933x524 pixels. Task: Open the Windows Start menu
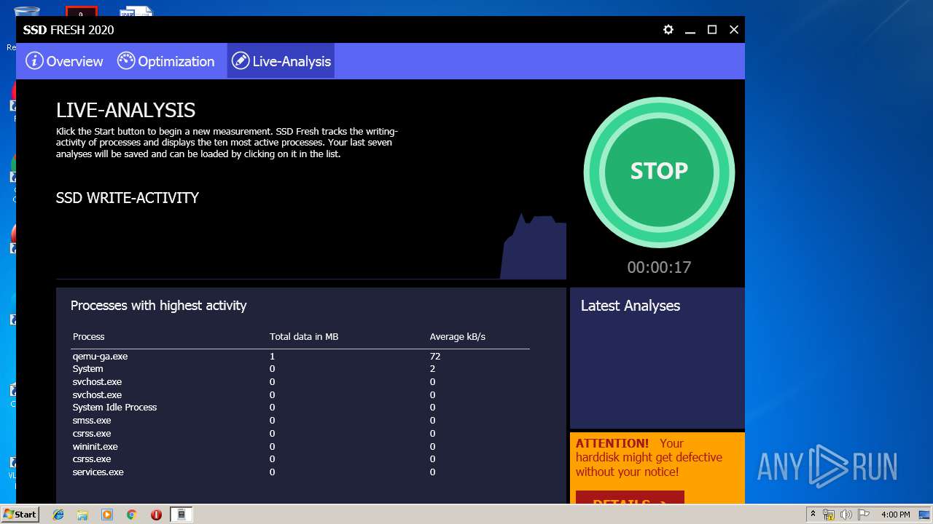[x=20, y=514]
